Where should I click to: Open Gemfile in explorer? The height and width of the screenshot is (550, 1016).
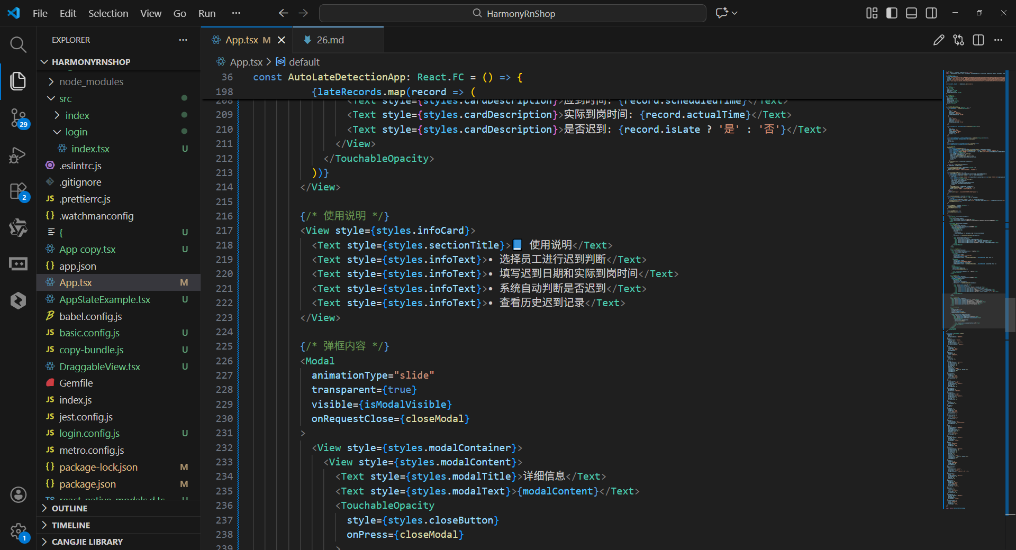click(x=119, y=383)
